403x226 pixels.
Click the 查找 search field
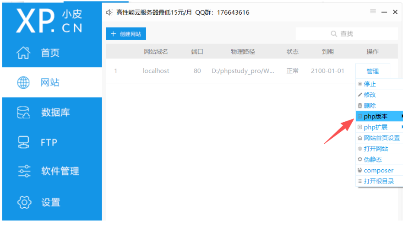pyautogui.click(x=347, y=34)
